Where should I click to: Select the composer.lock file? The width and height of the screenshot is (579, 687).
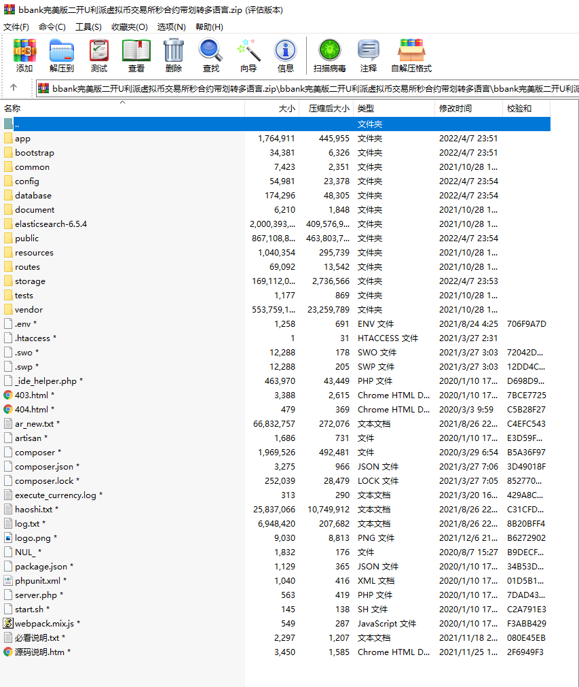[276, 481]
